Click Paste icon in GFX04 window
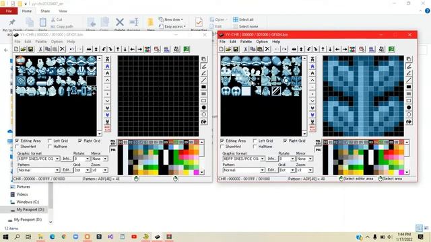The height and width of the screenshot is (242, 431). pos(260,49)
